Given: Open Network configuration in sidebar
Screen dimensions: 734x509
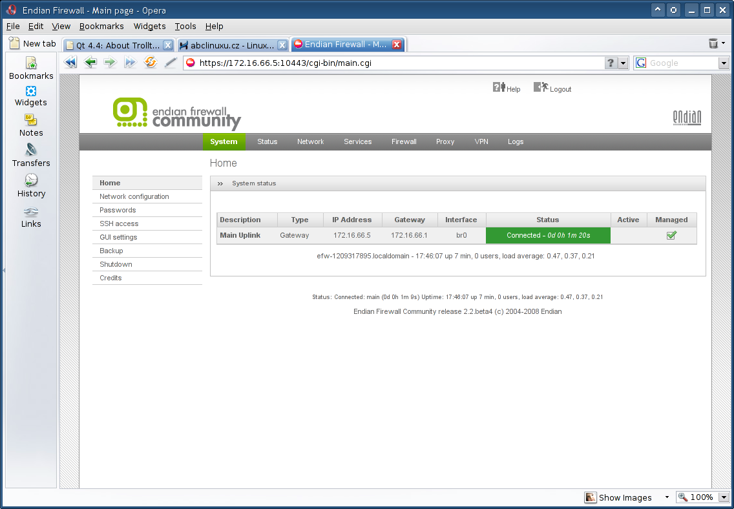Looking at the screenshot, I should point(147,196).
